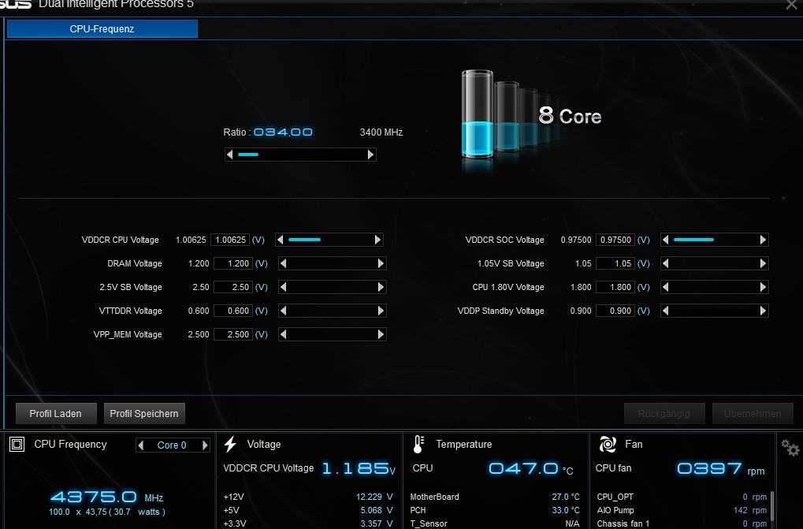Click the +5V reading 5.068 V
Screen dimensions: 803x529
pyautogui.click(x=377, y=510)
